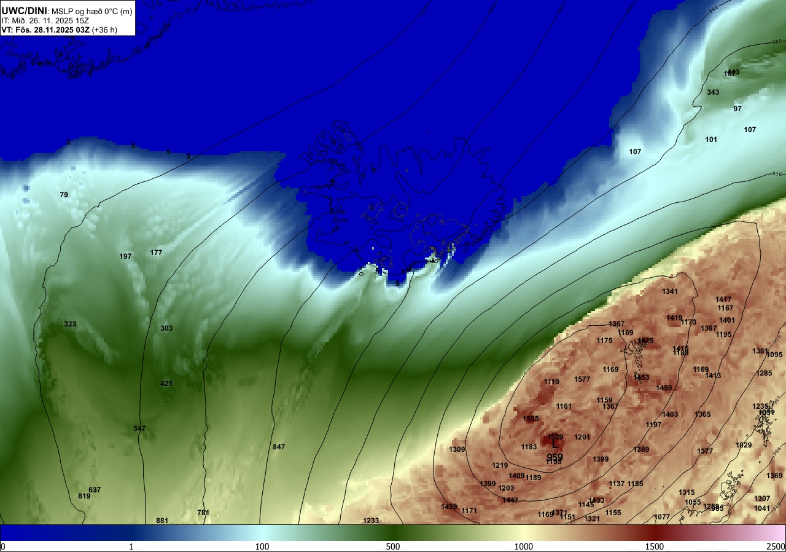
Task: Click the map value 1029
Action: click(744, 445)
